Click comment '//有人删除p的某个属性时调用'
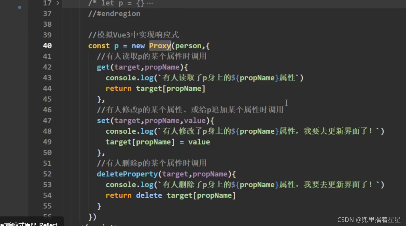This screenshot has height=226, width=406. tap(152, 163)
